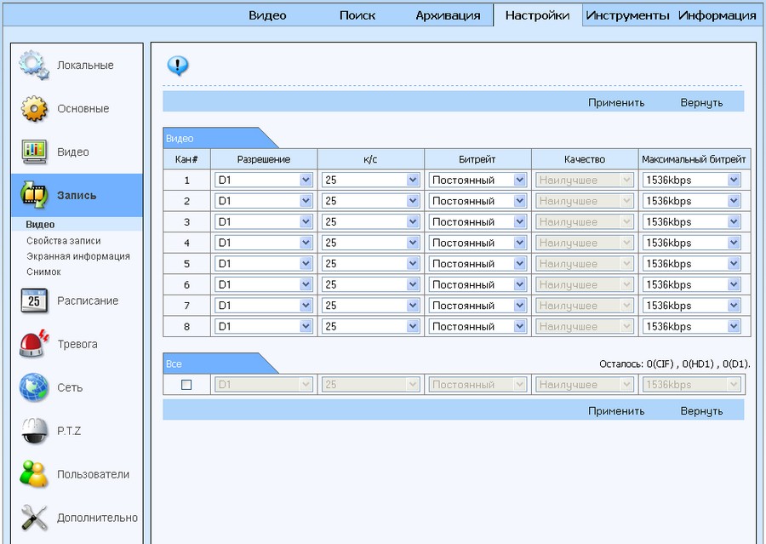
Task: Click the Максимальный битрейт column header
Action: [x=695, y=159]
